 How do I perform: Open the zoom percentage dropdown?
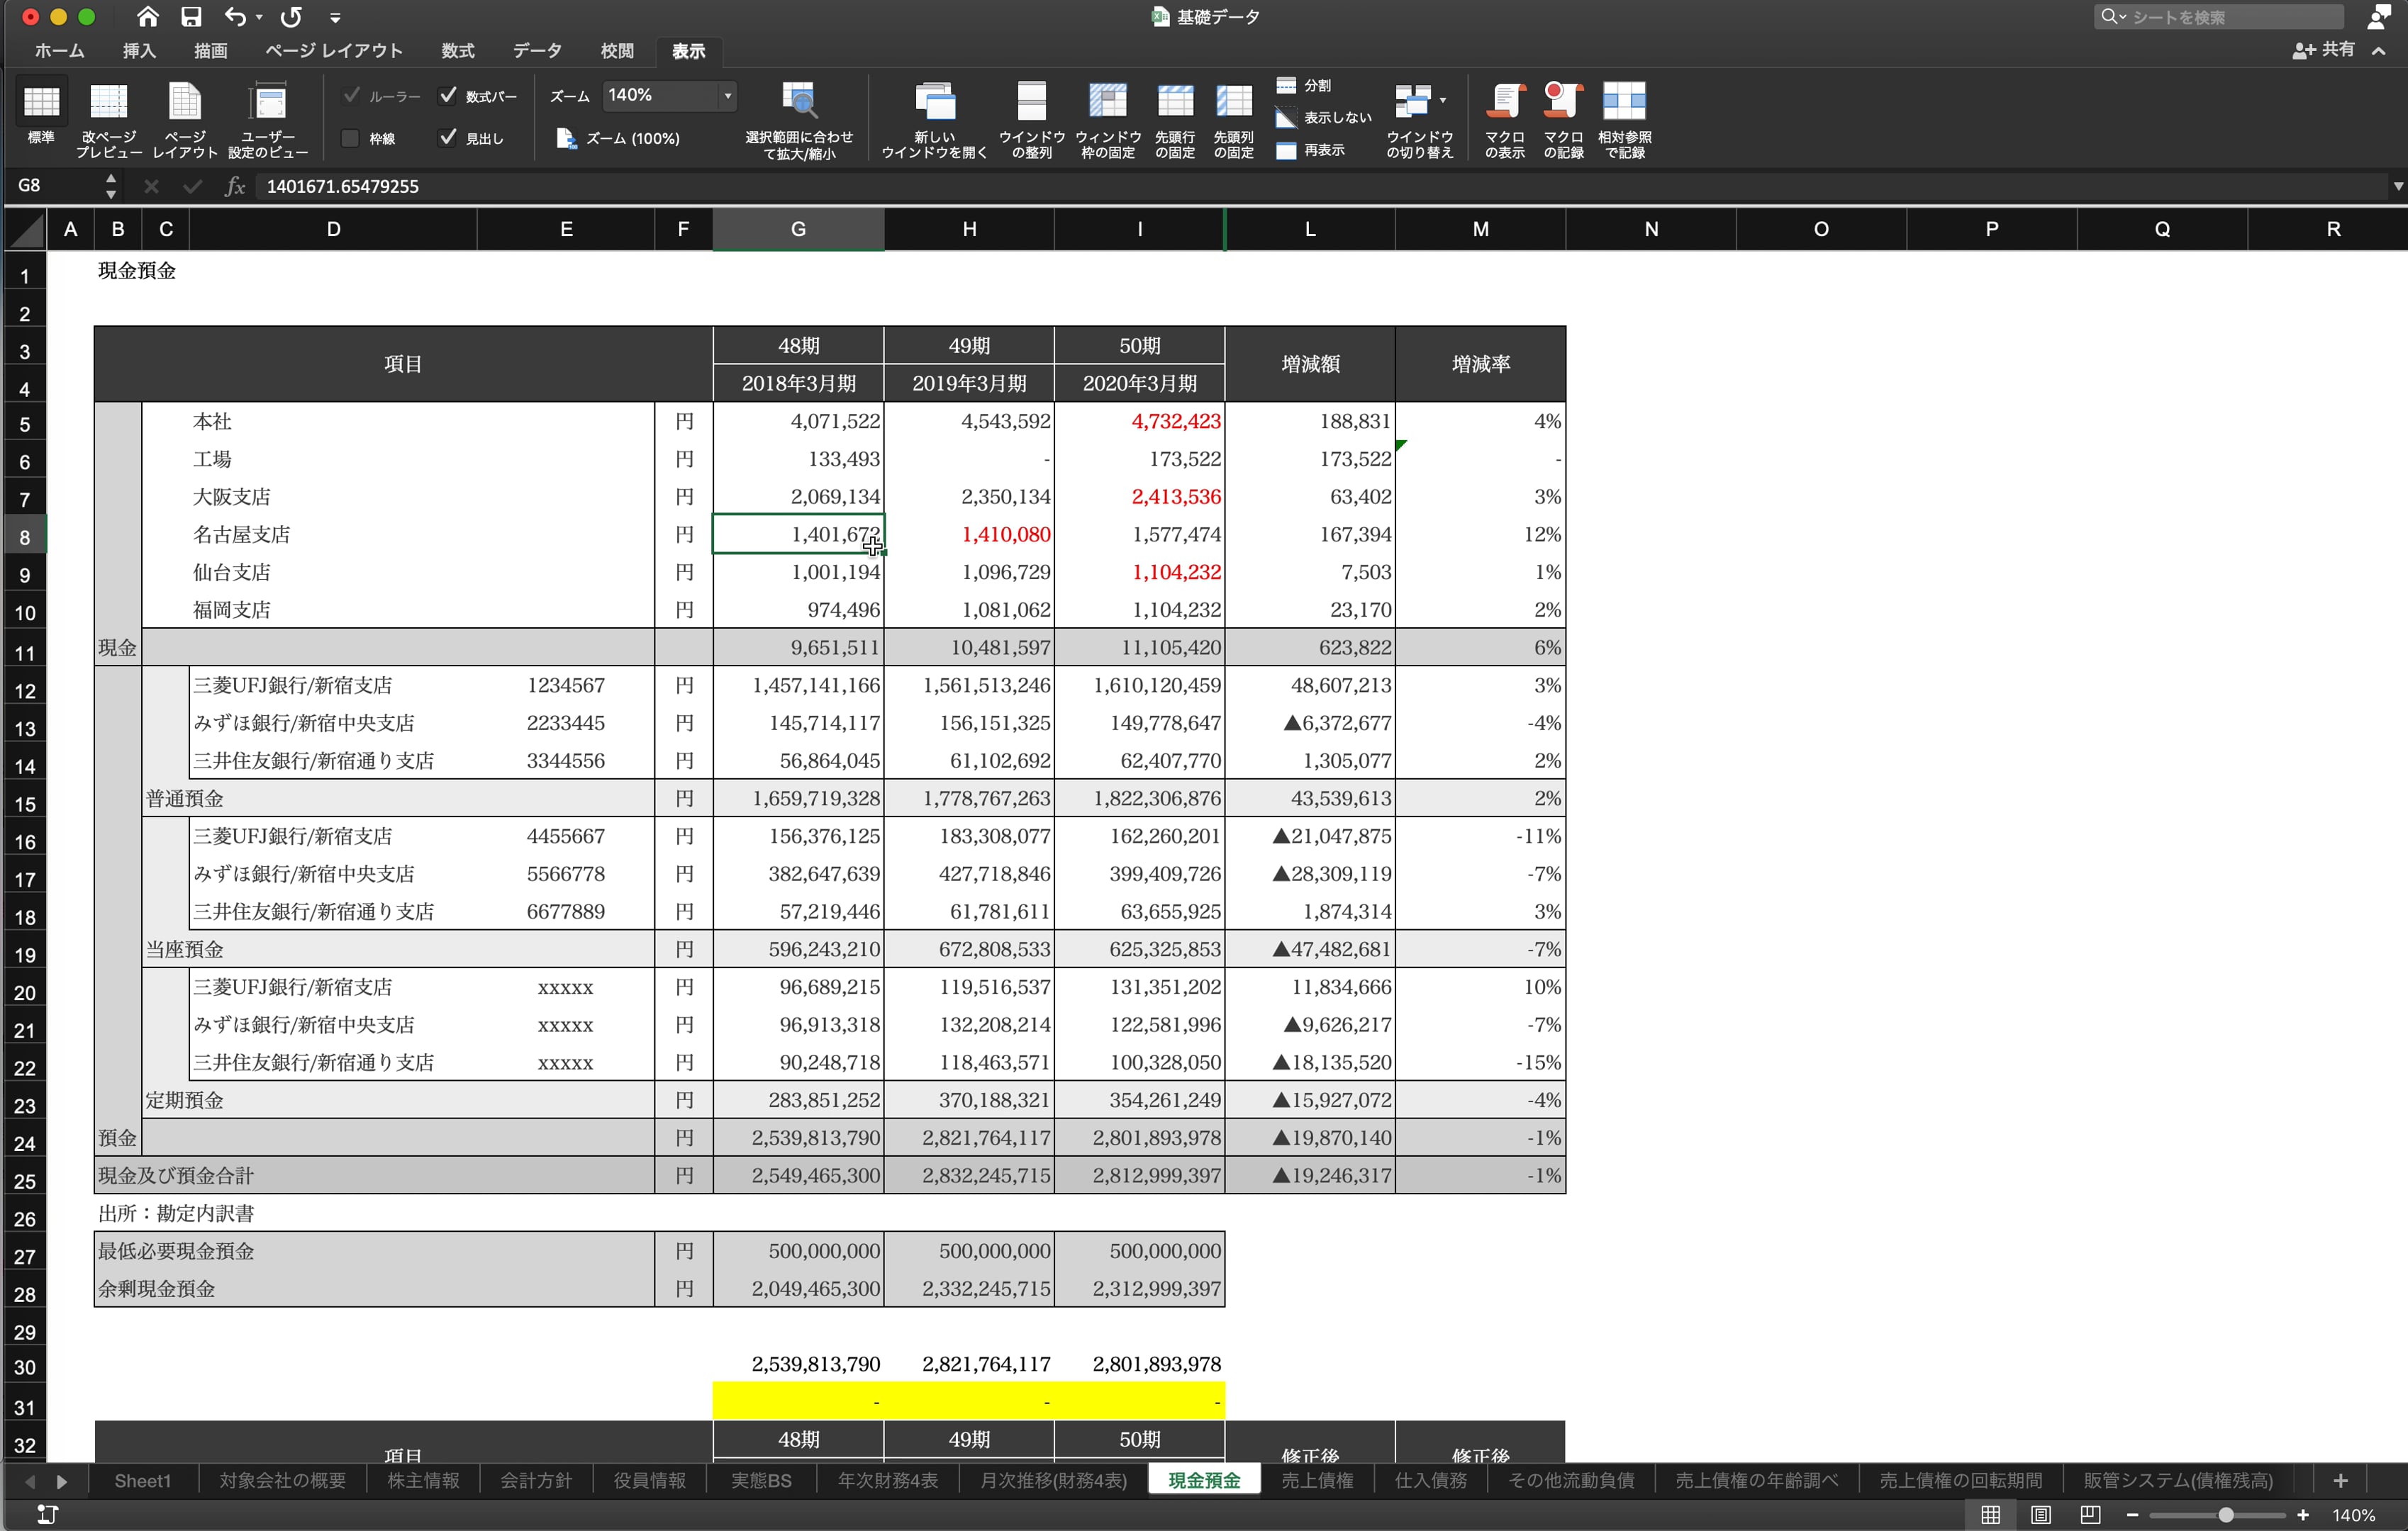pos(728,96)
